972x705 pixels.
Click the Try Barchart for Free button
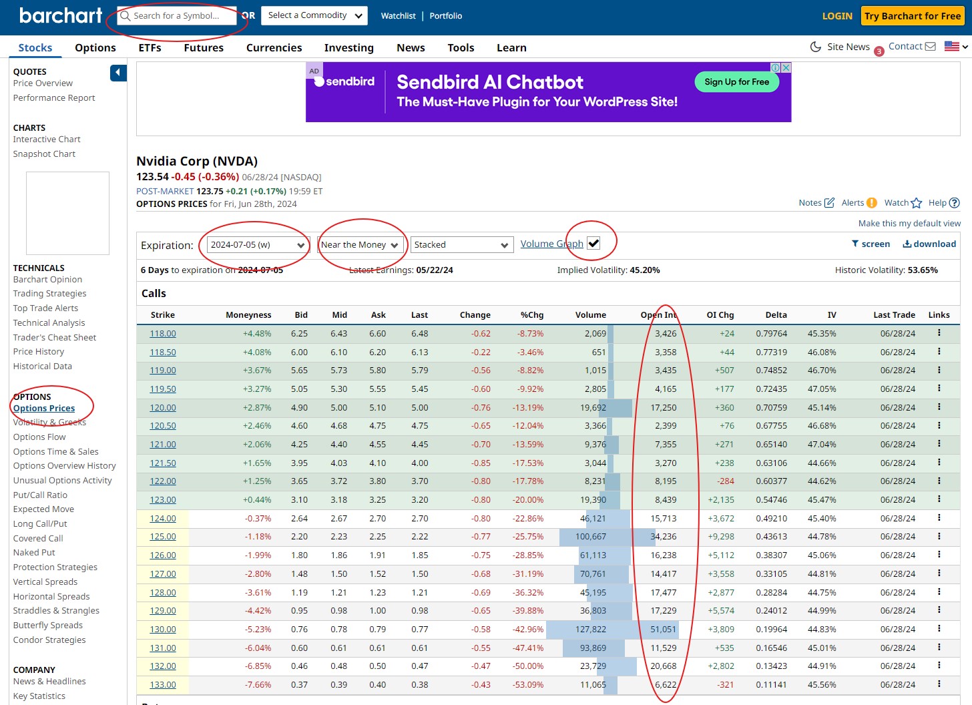pos(913,15)
